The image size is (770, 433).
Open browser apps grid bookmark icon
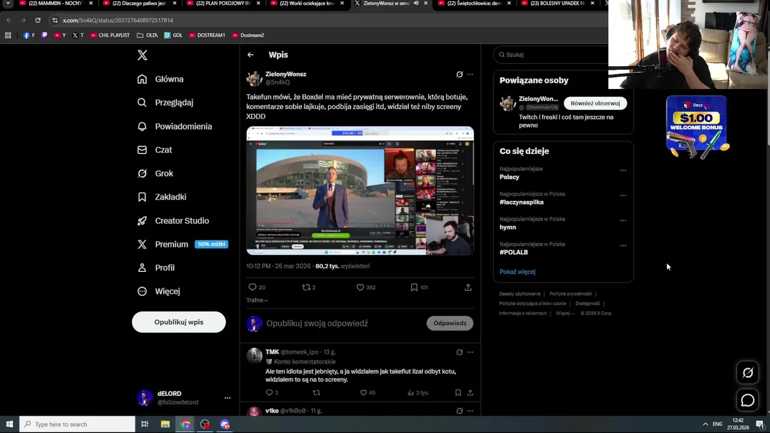coord(8,35)
